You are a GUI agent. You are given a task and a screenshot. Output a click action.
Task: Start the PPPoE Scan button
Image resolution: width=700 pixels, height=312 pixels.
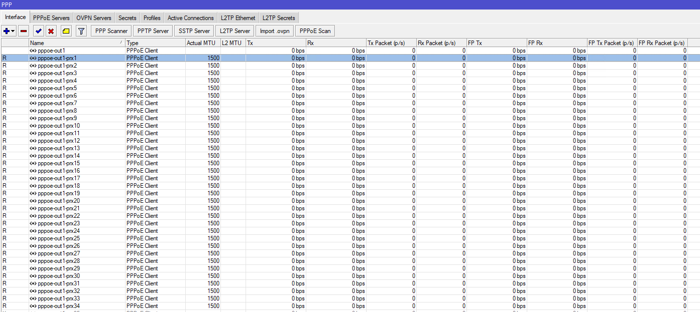tap(315, 31)
